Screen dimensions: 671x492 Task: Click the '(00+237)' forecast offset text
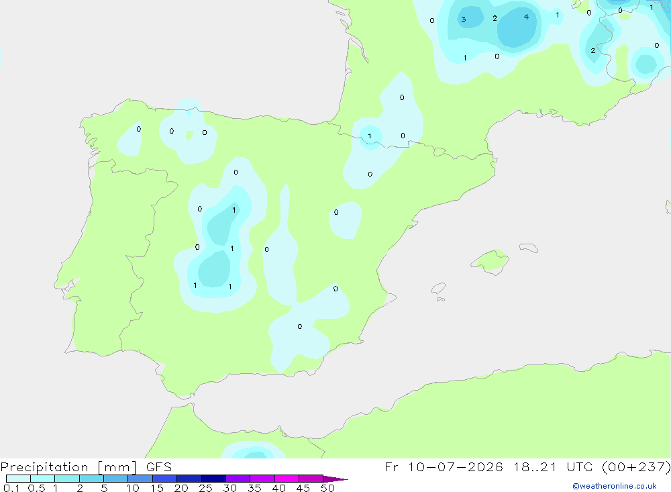[636, 466]
